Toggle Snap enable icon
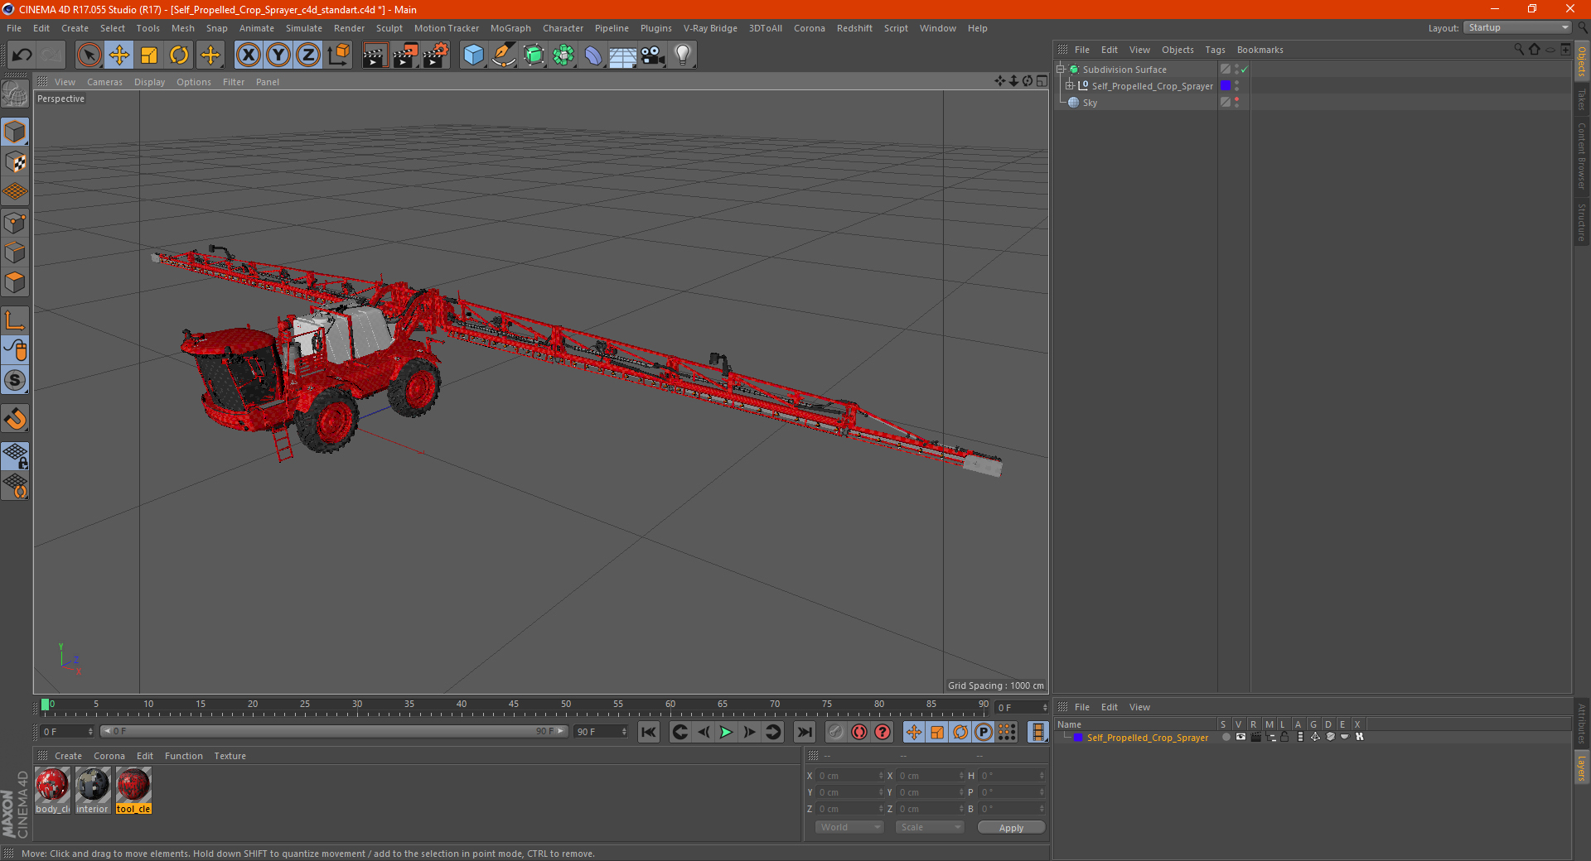1591x861 pixels. [15, 381]
